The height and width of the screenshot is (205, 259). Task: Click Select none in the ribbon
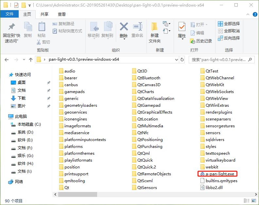click(229, 31)
